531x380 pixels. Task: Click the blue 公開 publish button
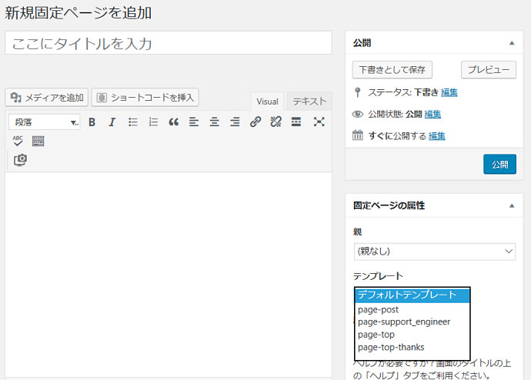pyautogui.click(x=499, y=165)
